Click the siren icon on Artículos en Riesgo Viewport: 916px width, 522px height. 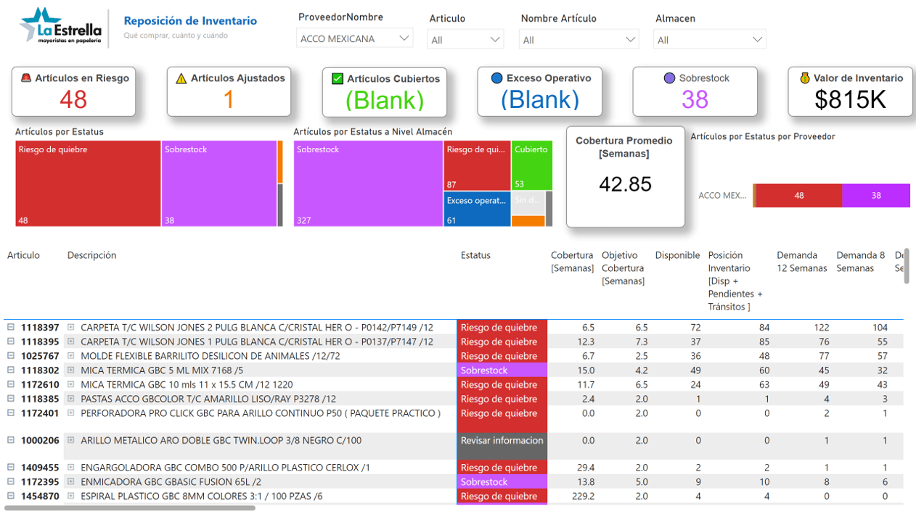(x=26, y=78)
